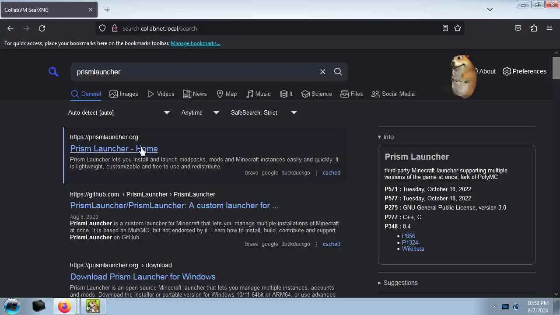Screen dimensions: 560x315
Task: Open the list all tabs chevron
Action: point(490,10)
